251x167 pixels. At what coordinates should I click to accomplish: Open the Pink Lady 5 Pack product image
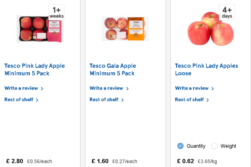coord(40,29)
